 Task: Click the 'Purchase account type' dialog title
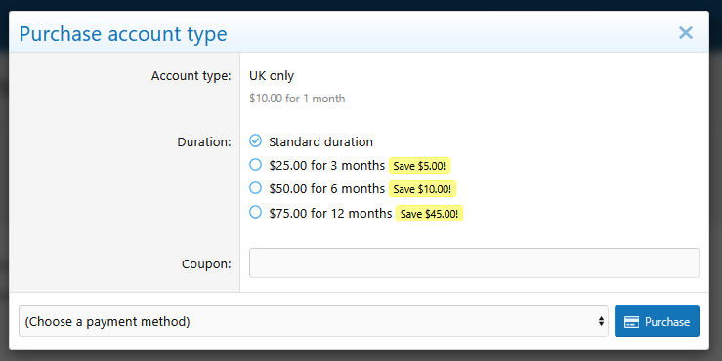pyautogui.click(x=123, y=34)
